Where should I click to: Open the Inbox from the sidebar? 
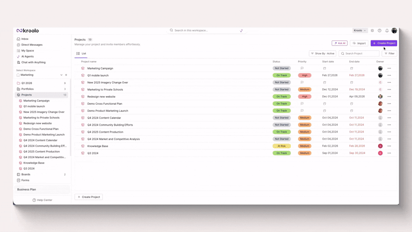click(x=25, y=39)
